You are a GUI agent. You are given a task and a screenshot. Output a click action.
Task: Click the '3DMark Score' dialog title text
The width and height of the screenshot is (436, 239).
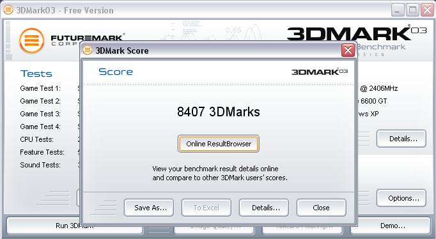tap(122, 50)
